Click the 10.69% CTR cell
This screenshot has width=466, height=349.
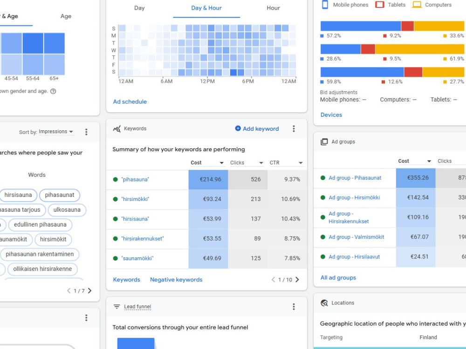(x=287, y=199)
